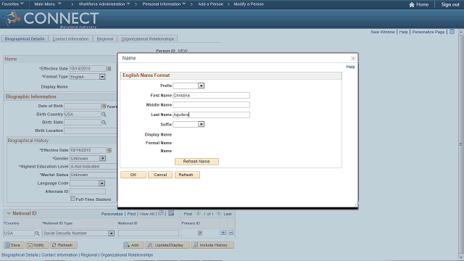The image size is (464, 261).
Task: Click the Home house icon
Action: pyautogui.click(x=412, y=5)
